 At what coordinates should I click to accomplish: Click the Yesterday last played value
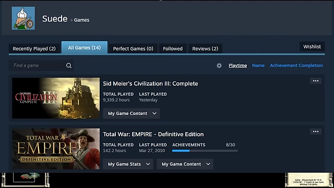click(x=148, y=100)
